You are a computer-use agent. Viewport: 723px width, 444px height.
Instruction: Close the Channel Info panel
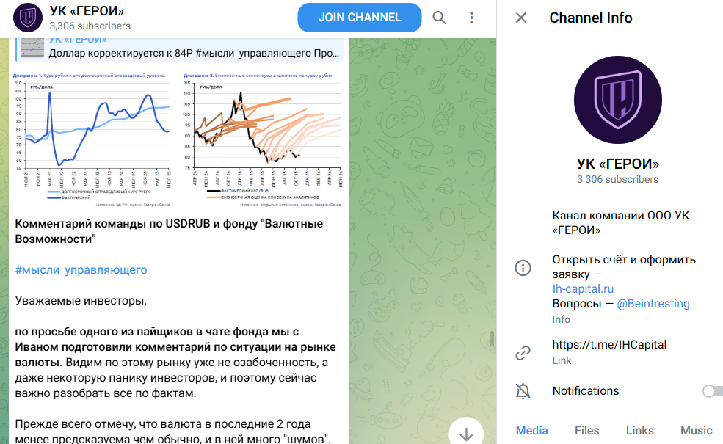pos(521,18)
